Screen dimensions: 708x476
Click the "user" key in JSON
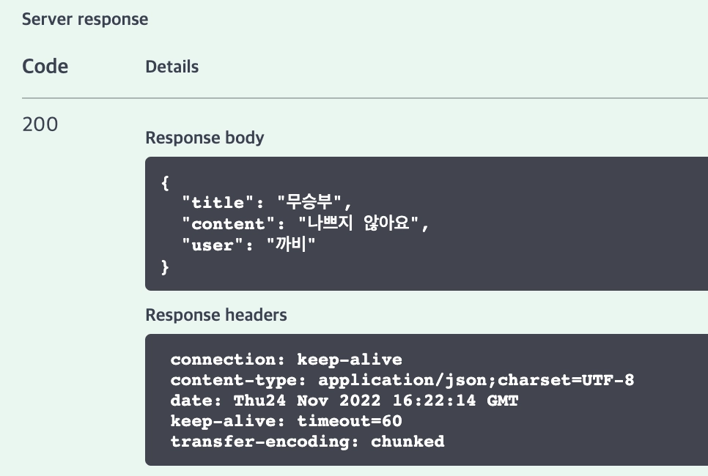click(x=213, y=245)
